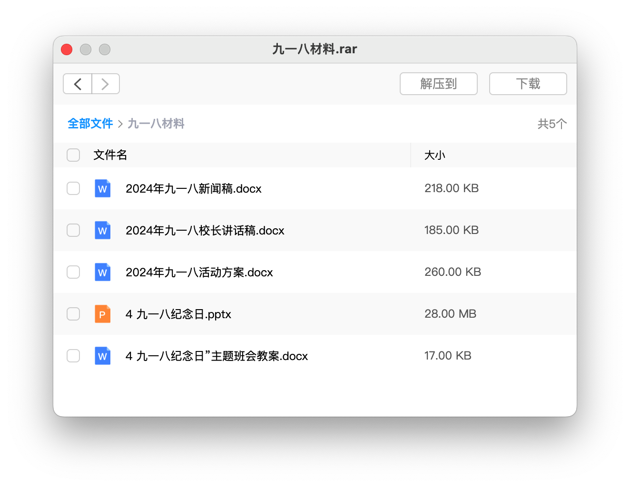Click the 下载 button

pyautogui.click(x=528, y=84)
